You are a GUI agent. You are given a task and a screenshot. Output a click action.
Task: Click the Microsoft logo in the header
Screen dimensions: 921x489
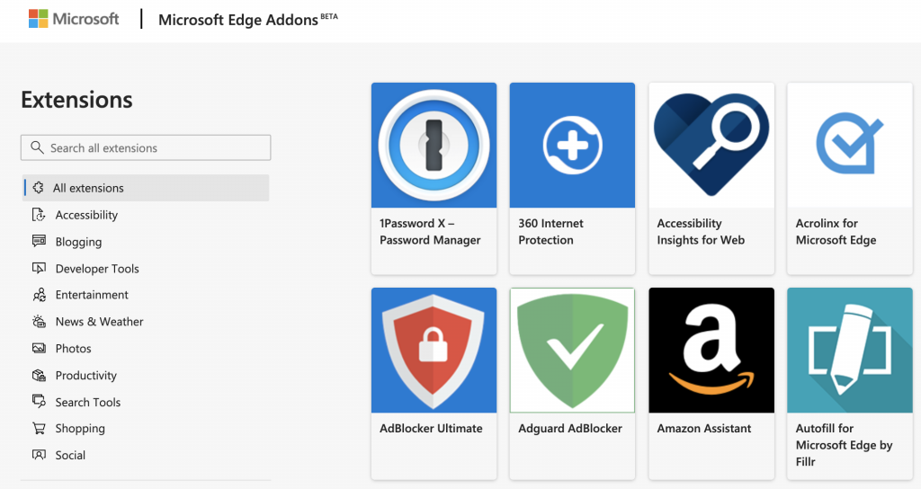pyautogui.click(x=74, y=19)
